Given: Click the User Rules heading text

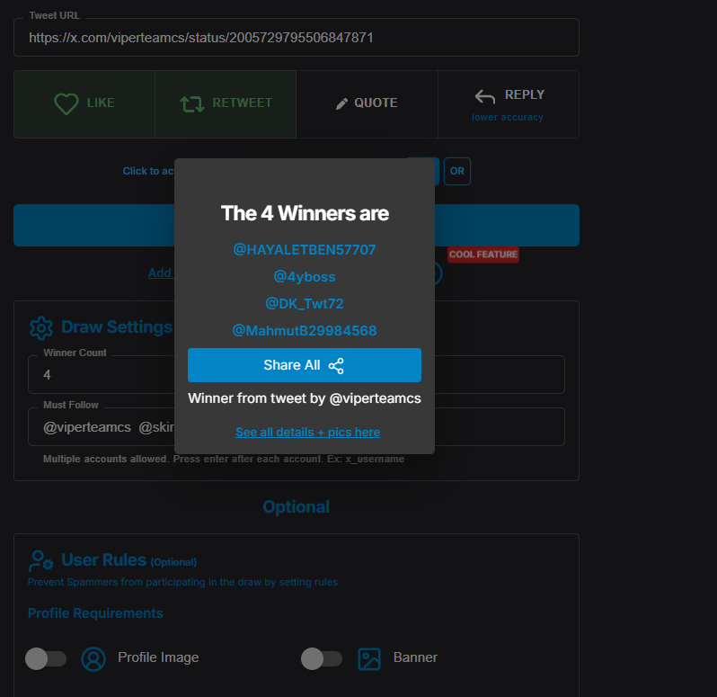Looking at the screenshot, I should coord(104,560).
